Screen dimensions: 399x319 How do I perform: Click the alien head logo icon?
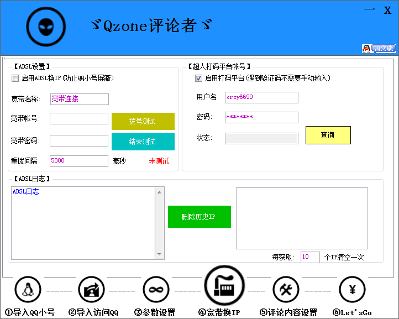coord(46,27)
